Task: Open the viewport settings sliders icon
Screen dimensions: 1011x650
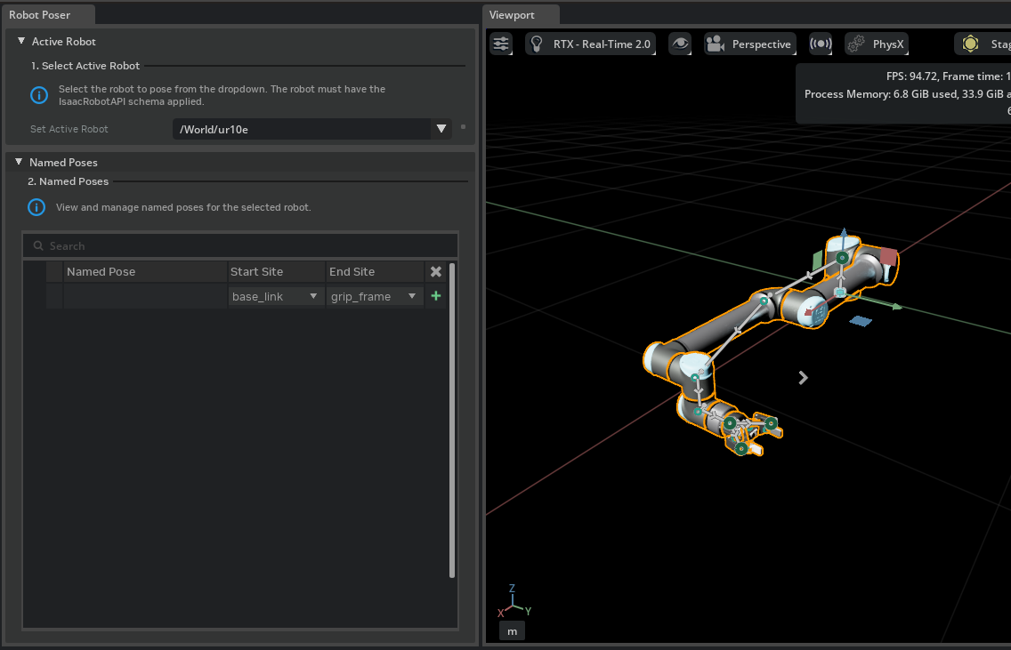Action: click(x=502, y=44)
